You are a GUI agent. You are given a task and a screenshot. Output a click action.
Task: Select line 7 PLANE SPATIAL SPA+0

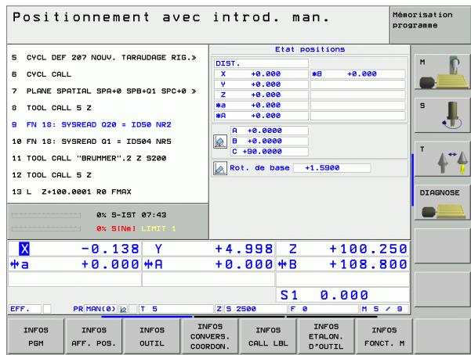pyautogui.click(x=104, y=91)
